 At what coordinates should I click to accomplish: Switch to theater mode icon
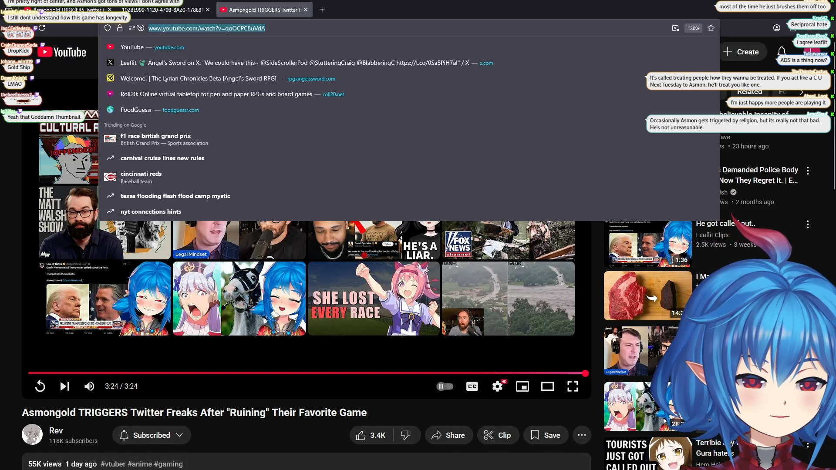(547, 386)
